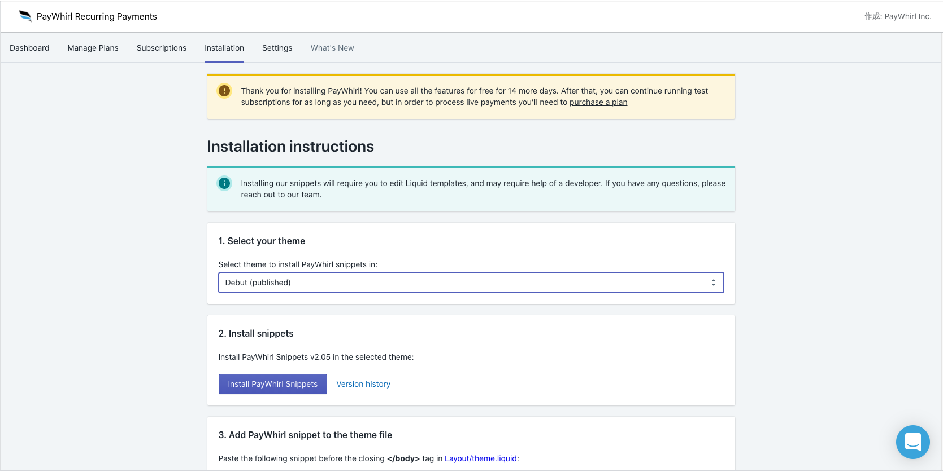943x472 pixels.
Task: Click the PayWhirl logo icon
Action: click(25, 16)
